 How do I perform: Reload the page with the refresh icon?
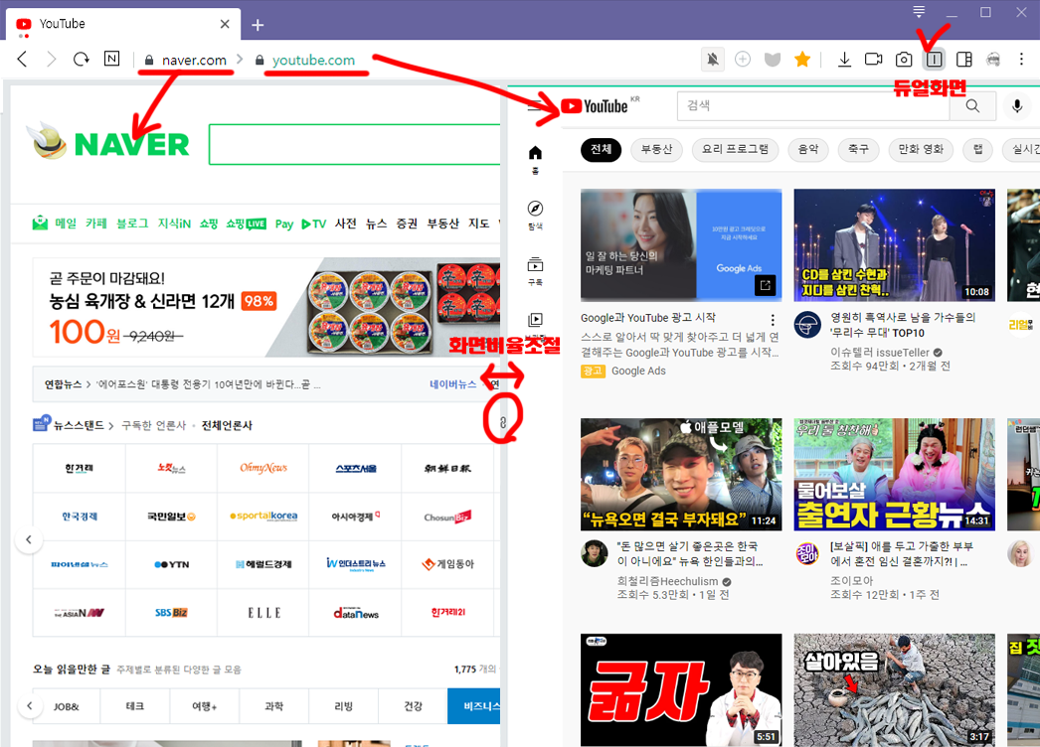pyautogui.click(x=81, y=59)
